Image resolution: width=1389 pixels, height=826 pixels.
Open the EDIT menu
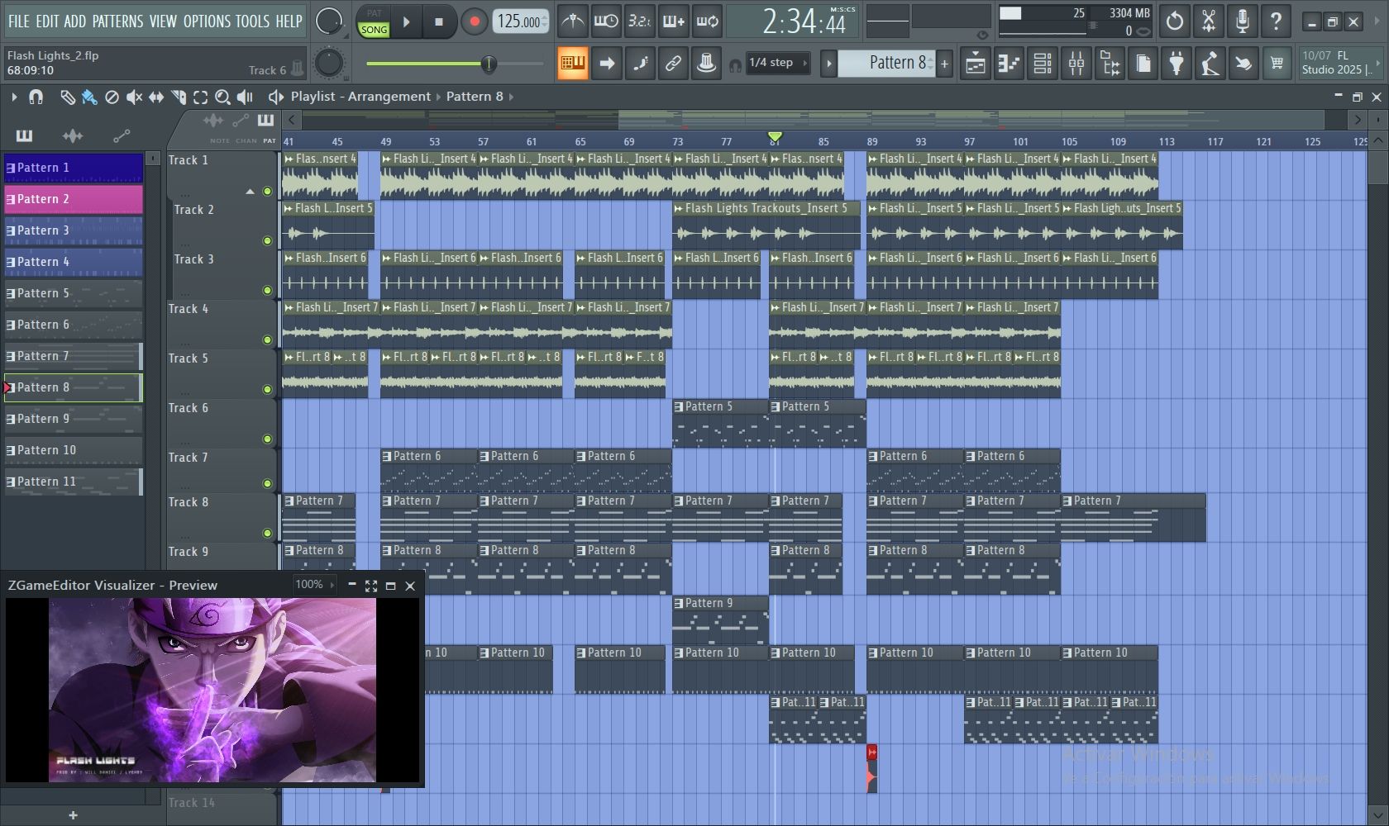[x=47, y=21]
